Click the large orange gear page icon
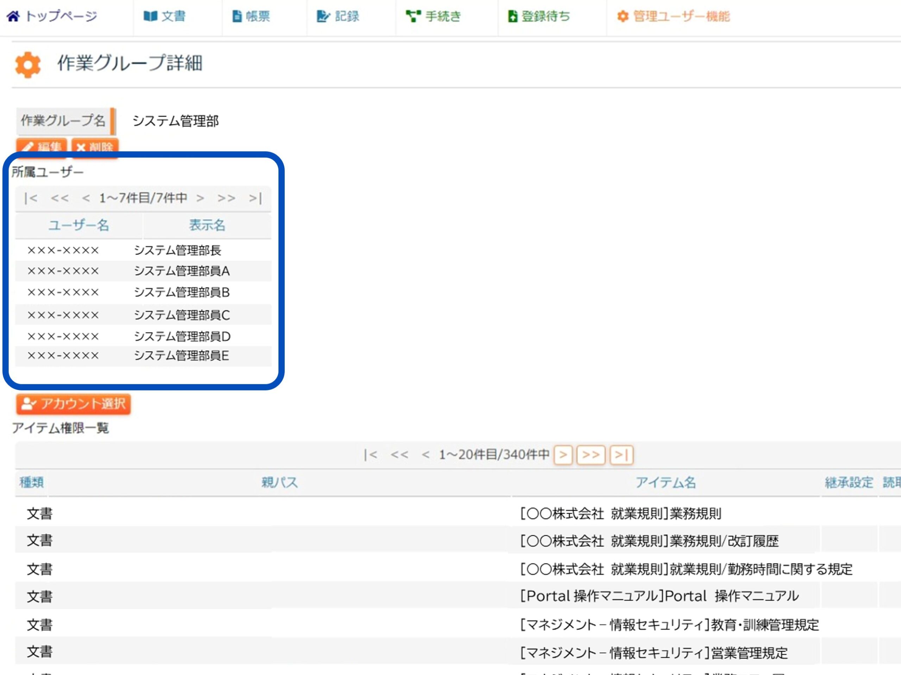The width and height of the screenshot is (901, 675). [x=28, y=64]
